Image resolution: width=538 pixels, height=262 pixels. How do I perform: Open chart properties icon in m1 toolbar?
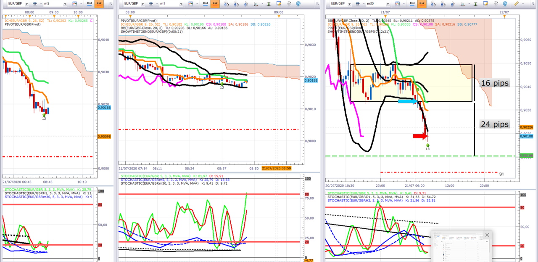[279, 3]
